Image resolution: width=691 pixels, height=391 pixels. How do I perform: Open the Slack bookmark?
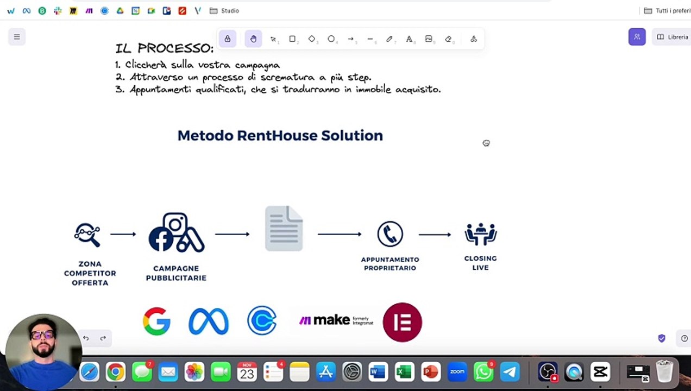point(58,11)
